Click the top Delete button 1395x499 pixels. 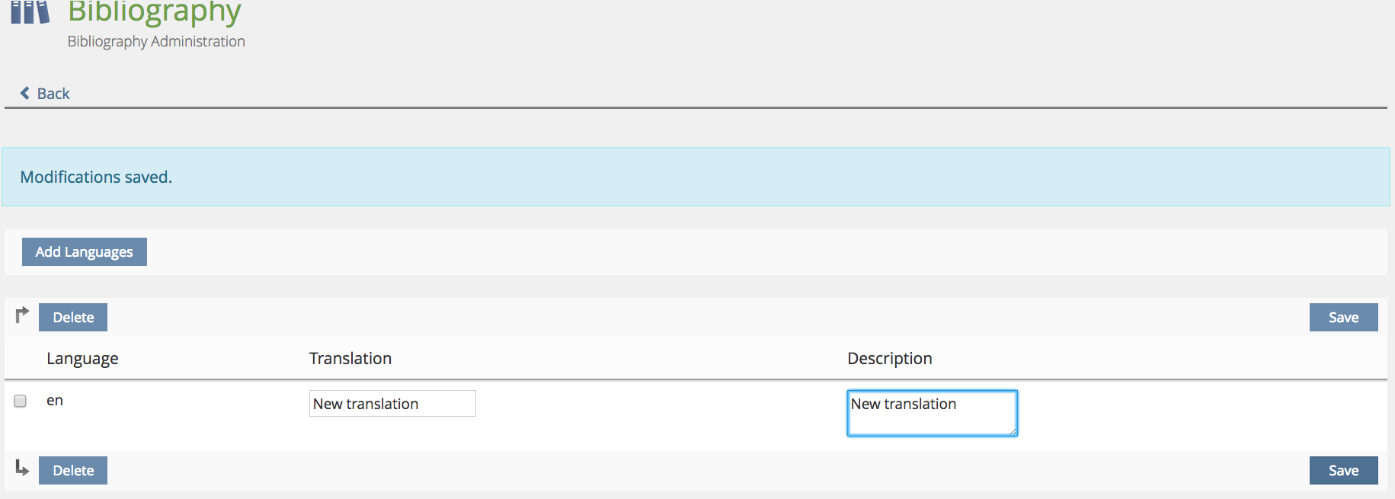click(73, 318)
